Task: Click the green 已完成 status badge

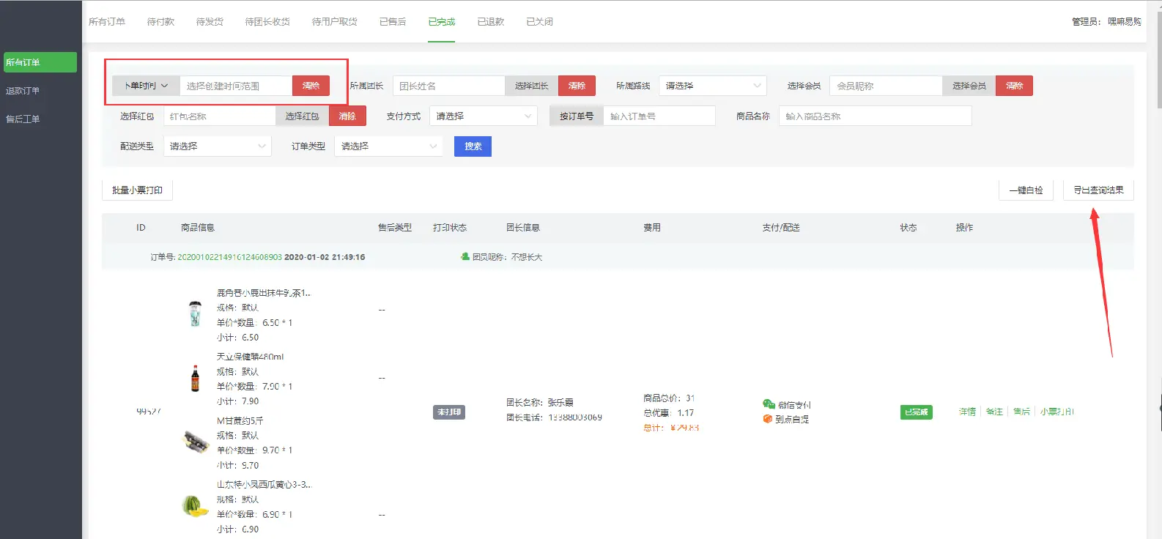Action: pyautogui.click(x=916, y=412)
